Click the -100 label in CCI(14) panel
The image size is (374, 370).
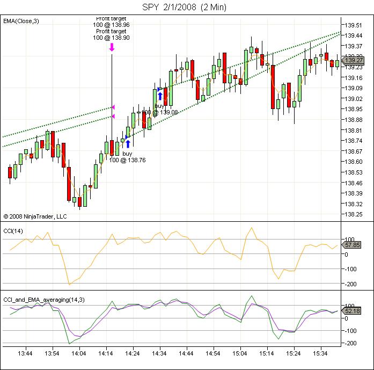350,269
